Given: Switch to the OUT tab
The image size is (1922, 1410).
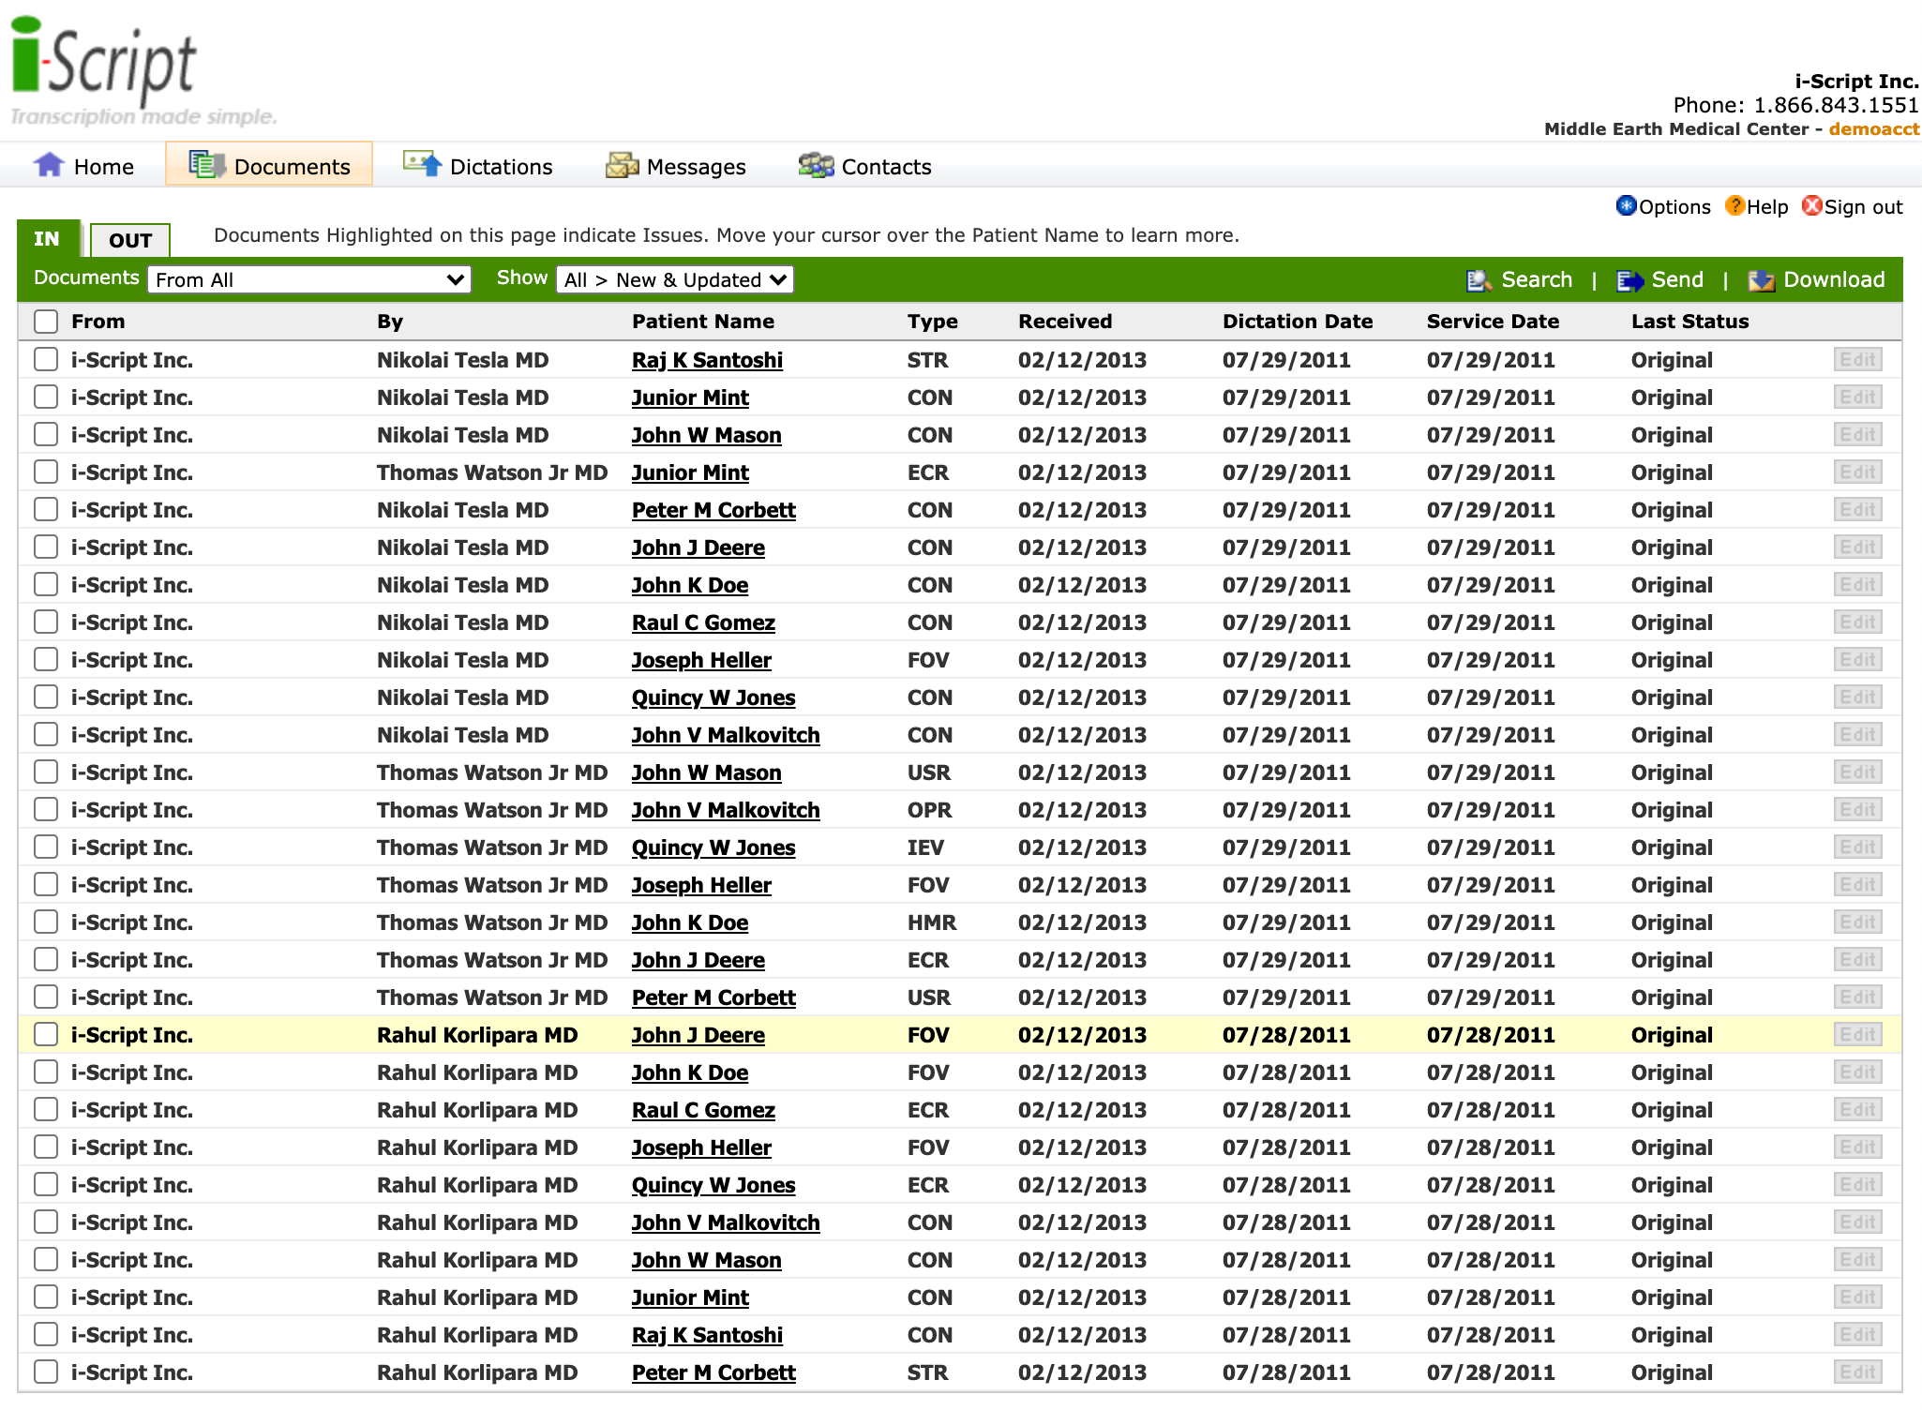Looking at the screenshot, I should tap(129, 240).
